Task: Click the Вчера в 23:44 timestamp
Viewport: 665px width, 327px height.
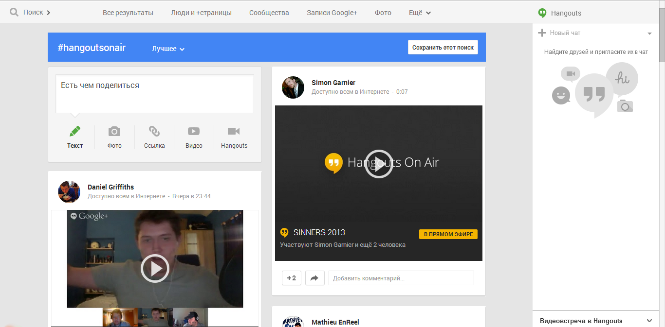Action: pos(192,196)
